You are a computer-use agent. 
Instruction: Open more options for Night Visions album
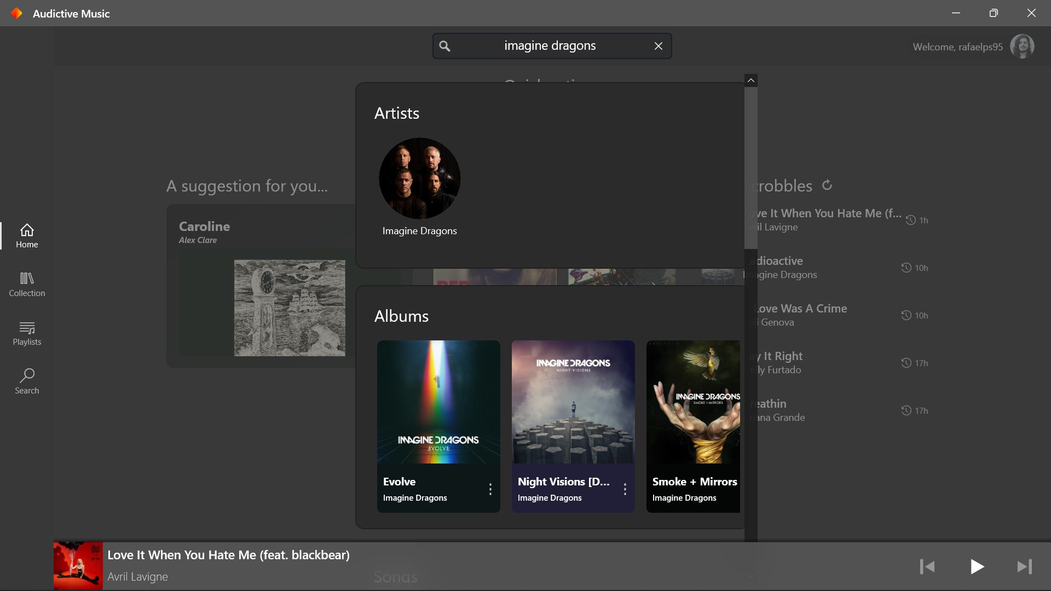[625, 489]
